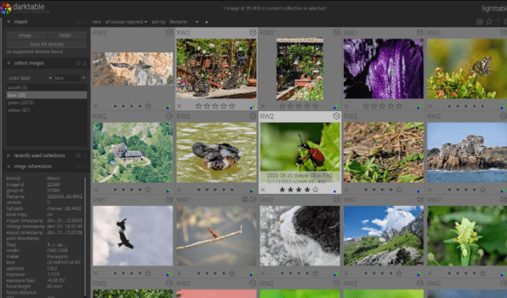
Task: Reject the bird-over-cliff image with the X
Action: (96, 106)
